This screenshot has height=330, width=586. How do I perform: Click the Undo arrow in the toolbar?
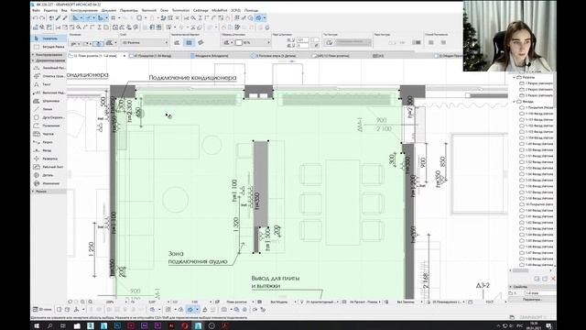coord(36,17)
